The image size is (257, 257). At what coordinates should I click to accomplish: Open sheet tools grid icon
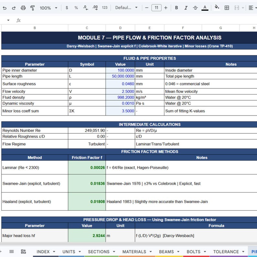(23, 251)
